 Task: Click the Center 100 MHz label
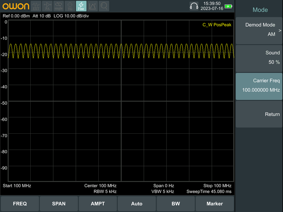(100, 186)
